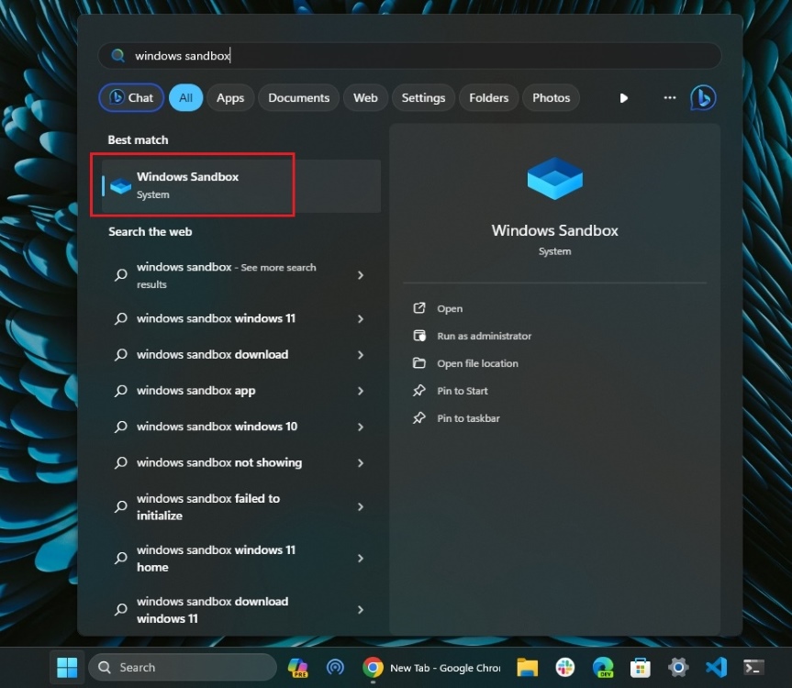Launch Windows Terminal from the taskbar
This screenshot has height=688, width=792.
753,667
